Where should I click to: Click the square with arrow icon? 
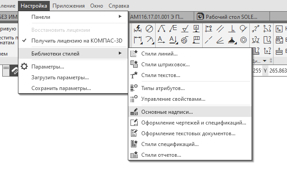[x=279, y=29]
